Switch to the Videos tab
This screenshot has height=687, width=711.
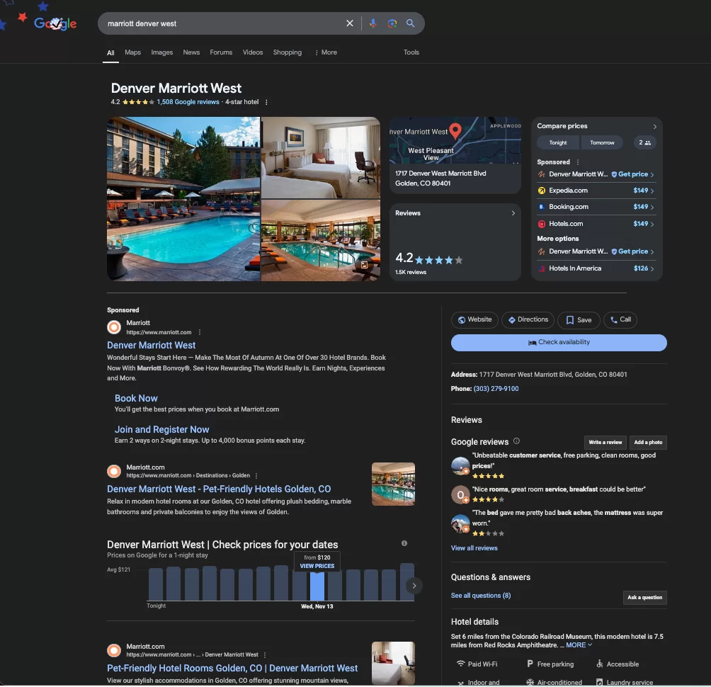tap(253, 52)
